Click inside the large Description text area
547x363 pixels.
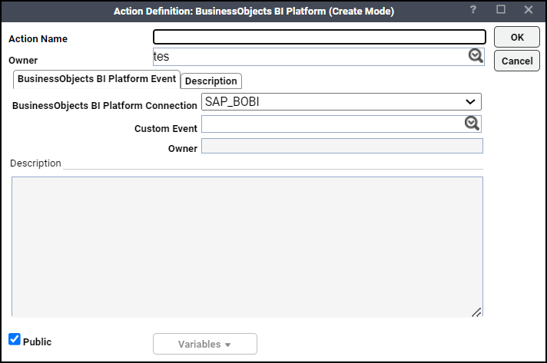click(247, 246)
